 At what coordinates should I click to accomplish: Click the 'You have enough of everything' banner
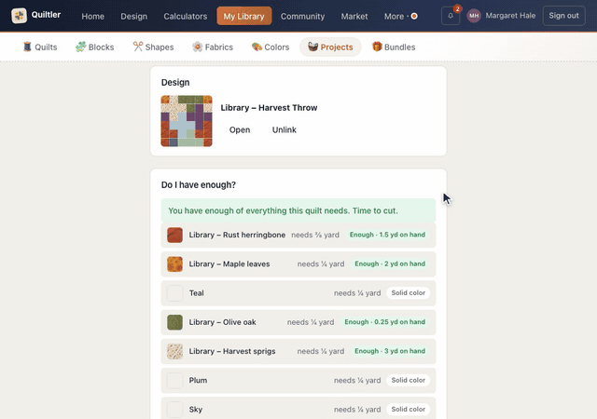298,210
